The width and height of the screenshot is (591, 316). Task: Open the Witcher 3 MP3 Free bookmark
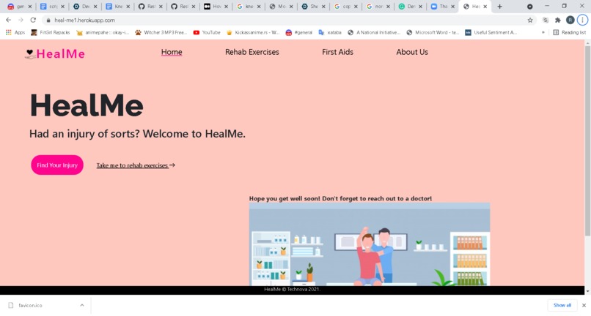pos(161,32)
